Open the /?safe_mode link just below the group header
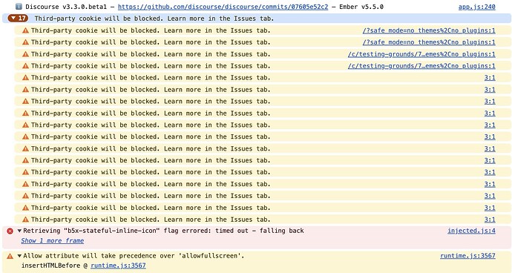 [429, 30]
